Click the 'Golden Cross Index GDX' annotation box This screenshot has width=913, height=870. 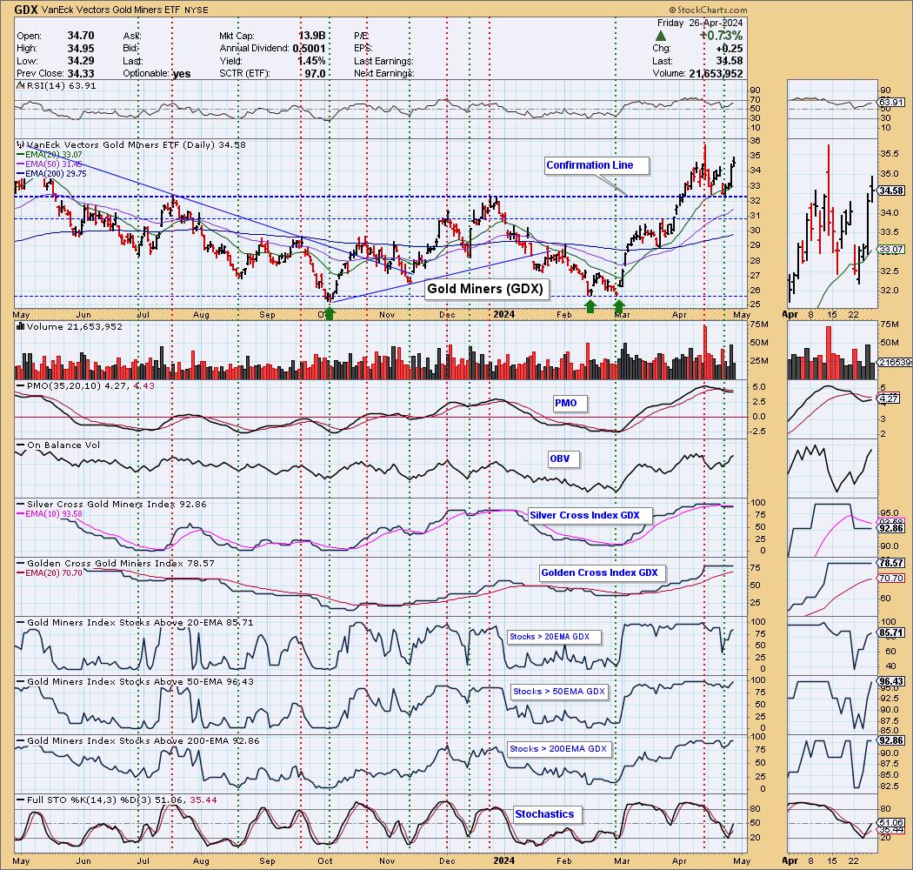(x=602, y=572)
